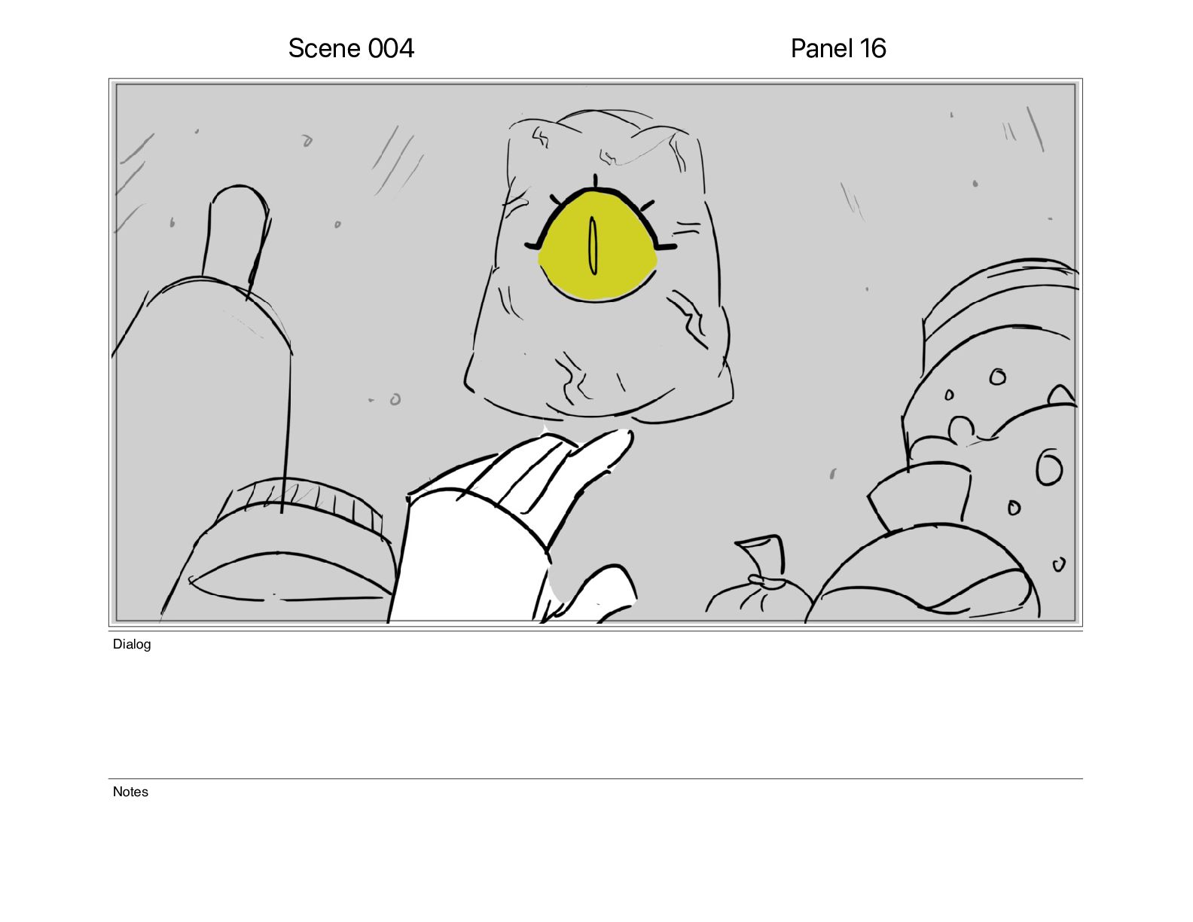Click the Scene 004 heading

[351, 49]
